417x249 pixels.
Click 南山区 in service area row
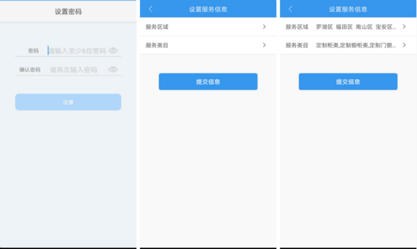click(364, 27)
